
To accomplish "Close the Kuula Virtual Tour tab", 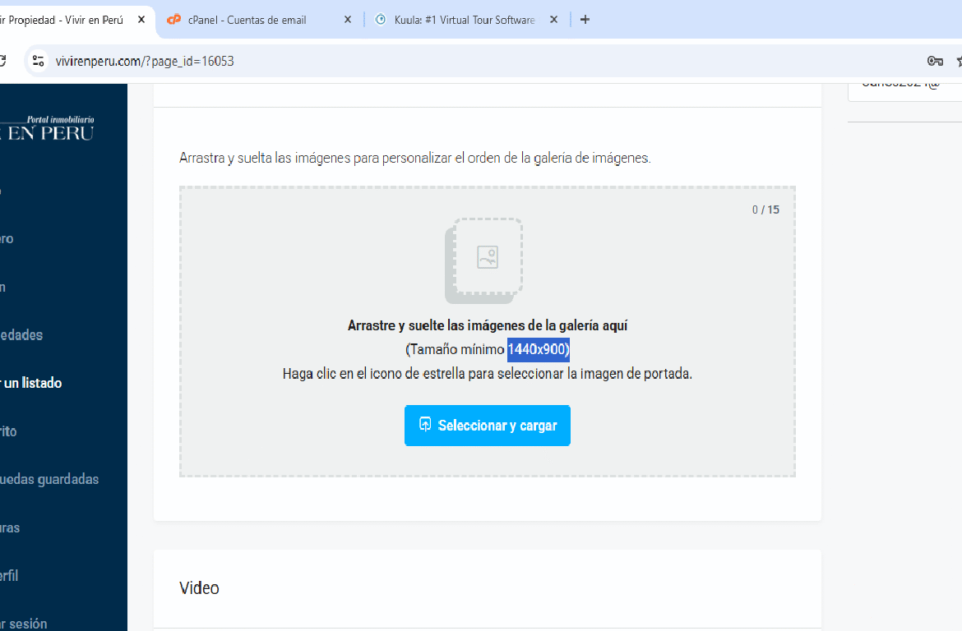I will pyautogui.click(x=553, y=20).
